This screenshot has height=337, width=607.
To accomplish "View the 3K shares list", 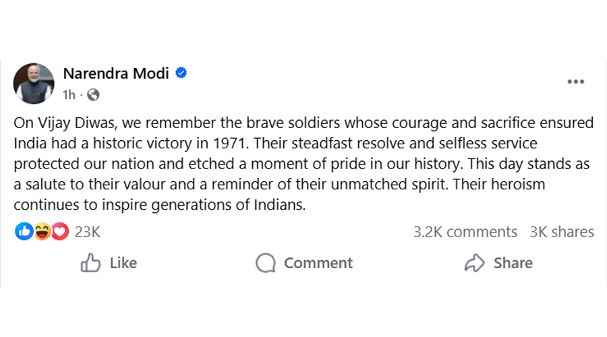I will tap(562, 232).
